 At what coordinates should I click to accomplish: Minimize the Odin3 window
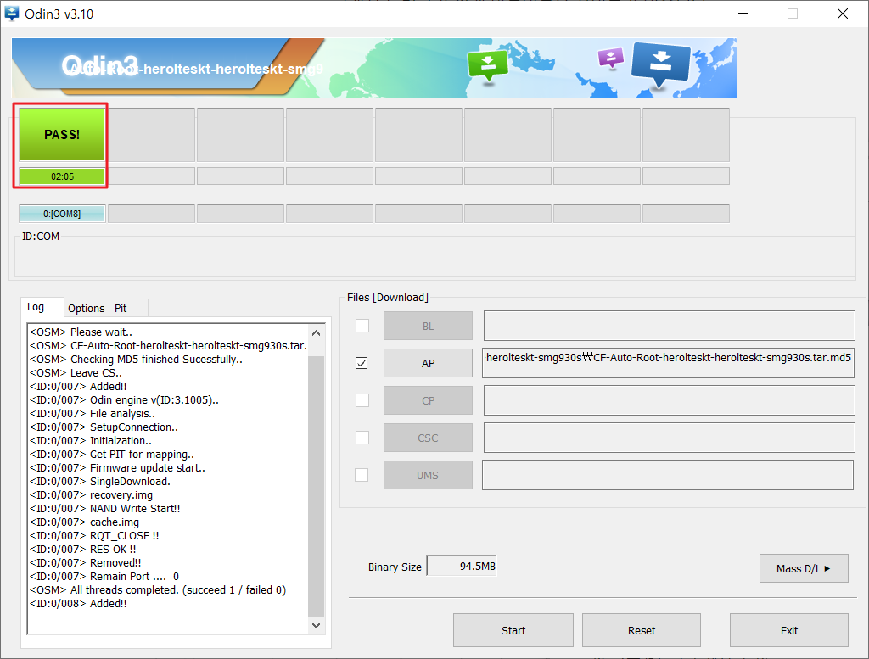(743, 14)
